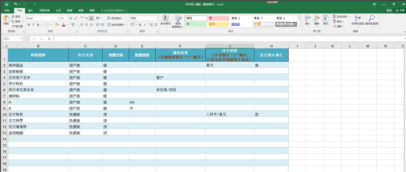Toggle Underline formatting
Viewport: 406px width, 172px height.
tap(38, 25)
